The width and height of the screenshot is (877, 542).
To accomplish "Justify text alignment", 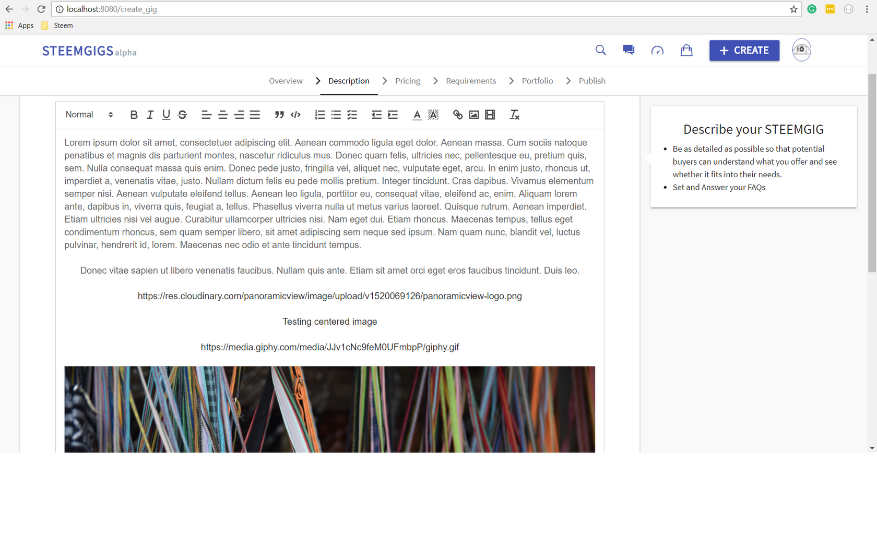I will (x=255, y=115).
